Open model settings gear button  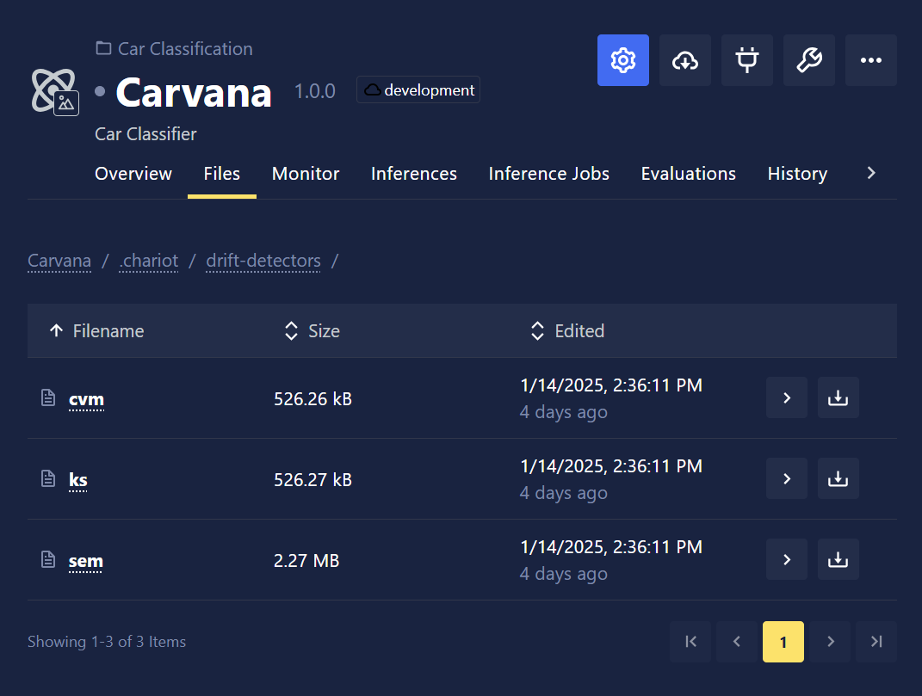pyautogui.click(x=622, y=60)
